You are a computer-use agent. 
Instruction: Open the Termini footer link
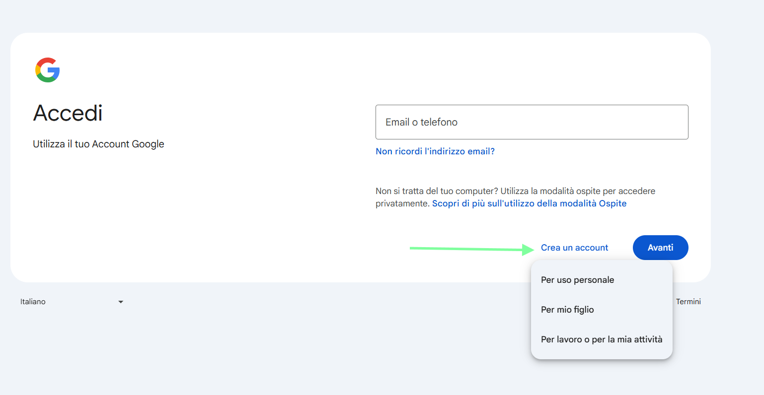688,302
